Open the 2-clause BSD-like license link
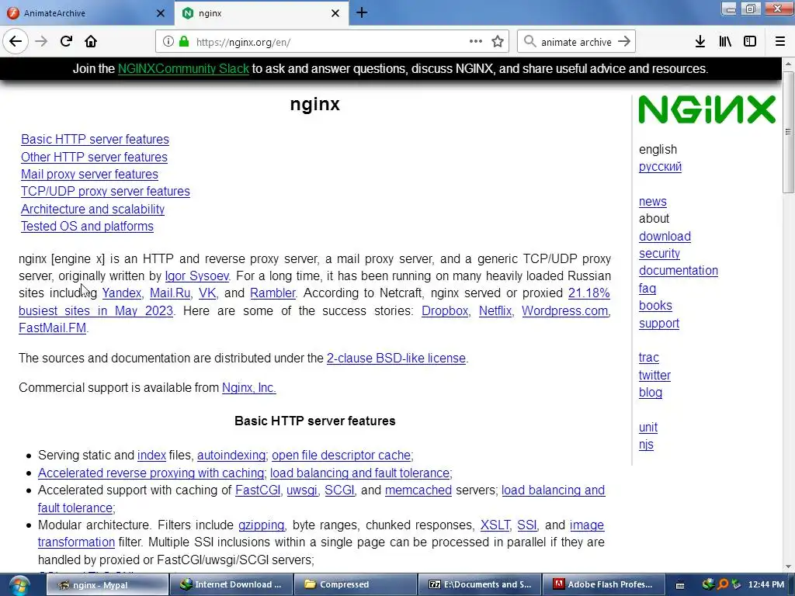795x596 pixels. (396, 359)
